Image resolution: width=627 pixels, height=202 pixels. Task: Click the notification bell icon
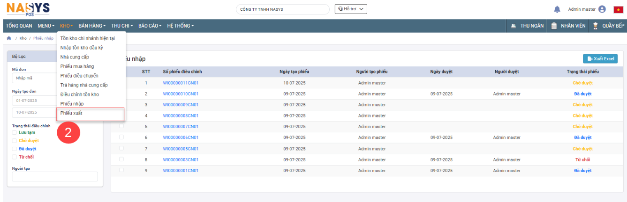[x=557, y=9]
